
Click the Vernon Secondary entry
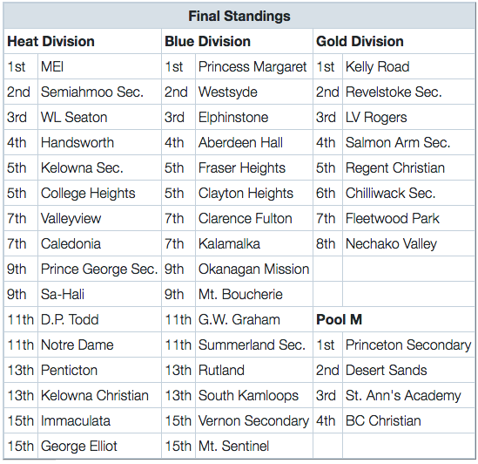pyautogui.click(x=254, y=420)
